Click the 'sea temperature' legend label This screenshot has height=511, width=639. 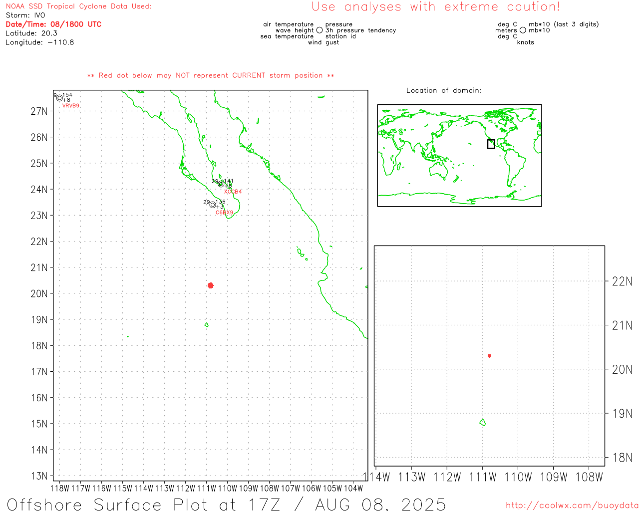click(287, 36)
